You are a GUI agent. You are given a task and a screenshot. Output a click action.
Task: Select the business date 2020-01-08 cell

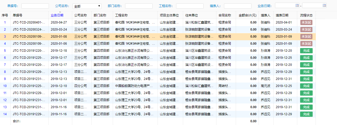(x=59, y=37)
